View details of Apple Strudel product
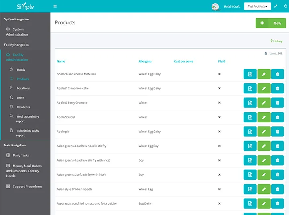 [250, 117]
